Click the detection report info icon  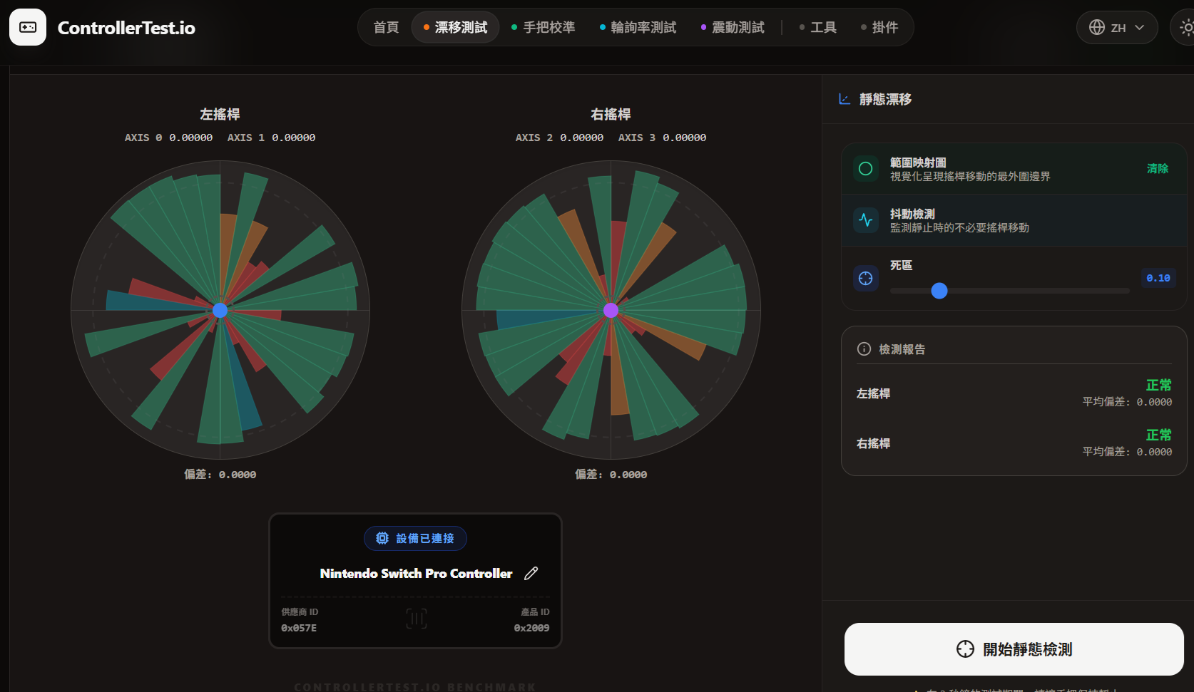pyautogui.click(x=864, y=349)
